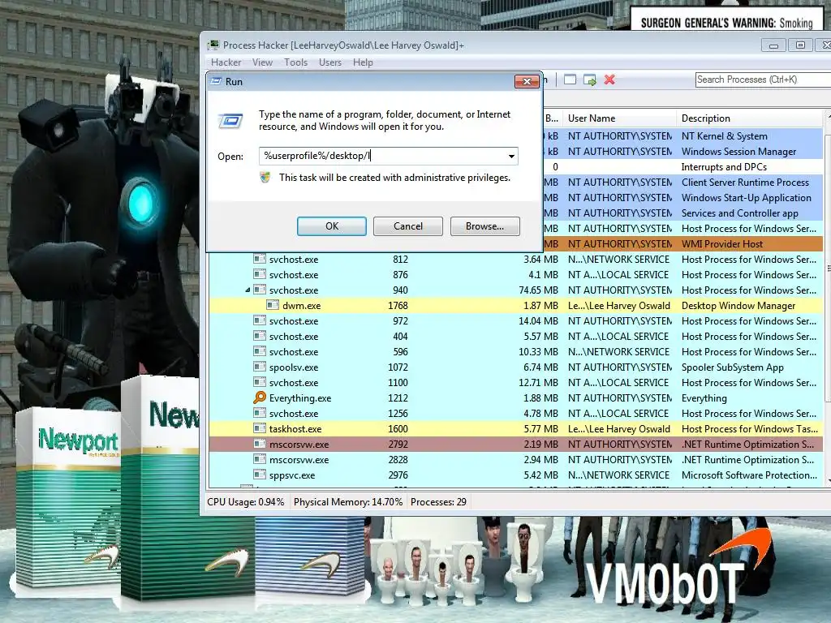Click the dwm.exe process icon

(273, 305)
